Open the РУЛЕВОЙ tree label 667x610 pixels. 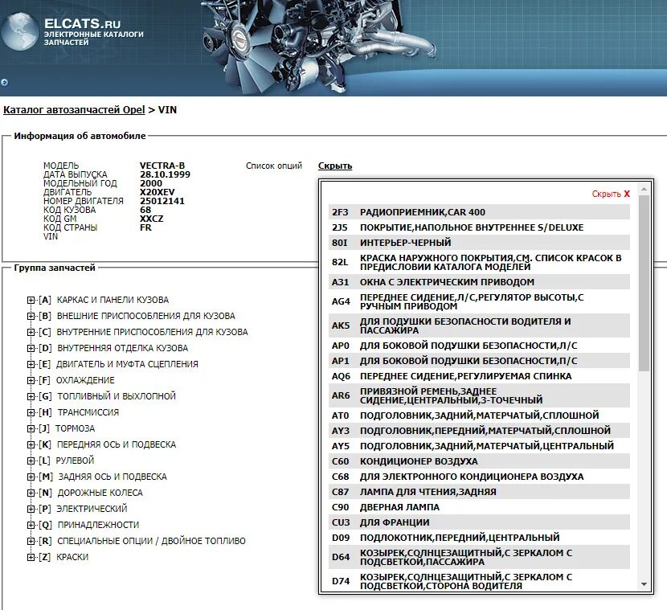coord(75,461)
